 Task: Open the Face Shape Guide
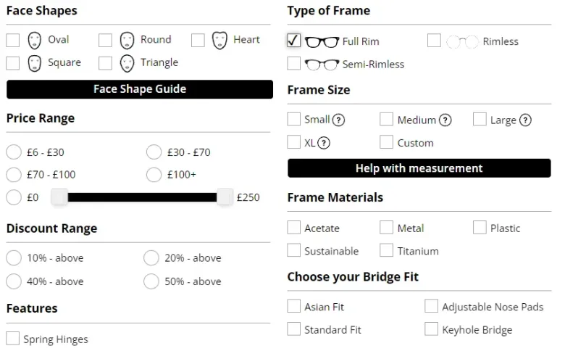pos(140,89)
